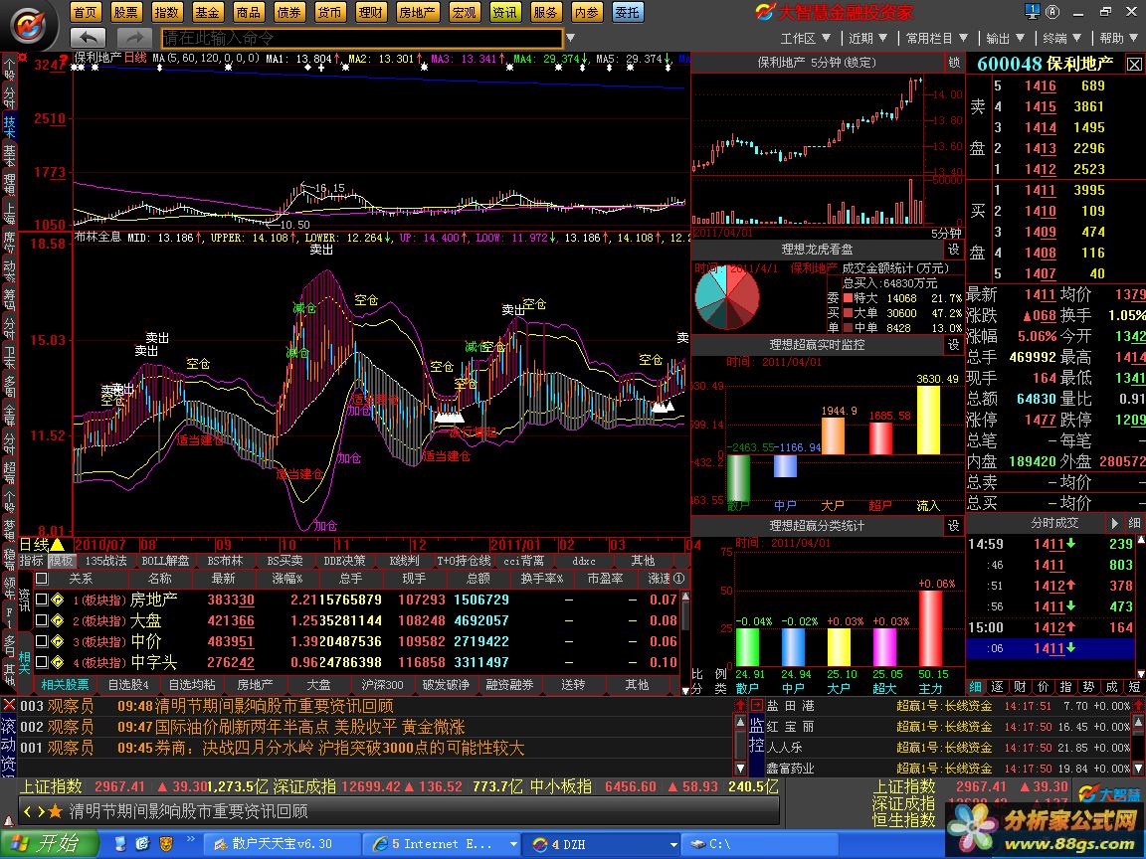Open the 首页 top menu tab

(85, 12)
